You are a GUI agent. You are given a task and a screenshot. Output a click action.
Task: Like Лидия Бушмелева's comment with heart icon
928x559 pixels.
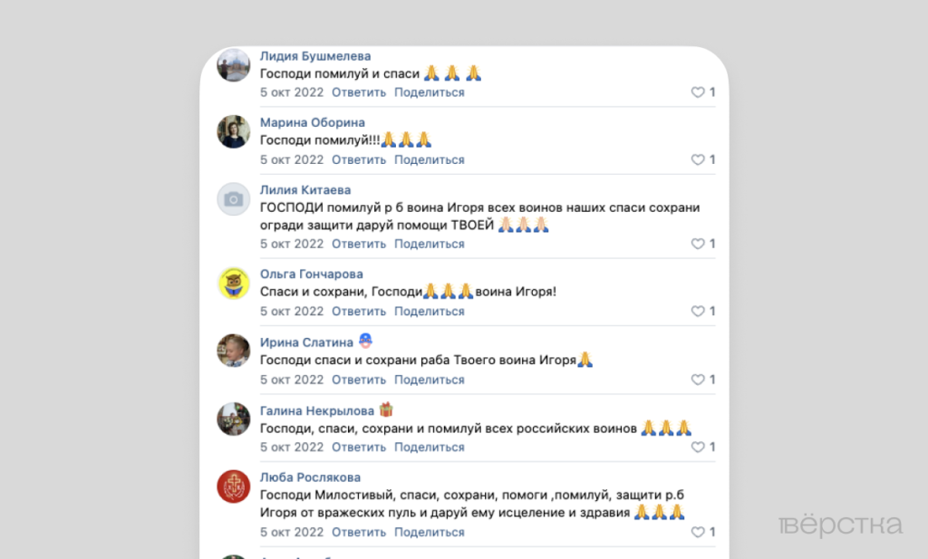pyautogui.click(x=698, y=92)
